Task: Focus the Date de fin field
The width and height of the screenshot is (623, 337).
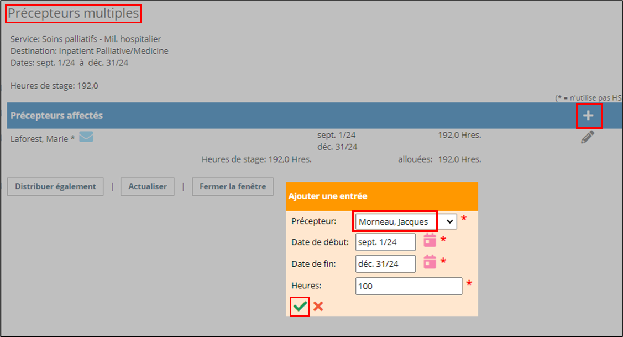Action: coord(385,264)
